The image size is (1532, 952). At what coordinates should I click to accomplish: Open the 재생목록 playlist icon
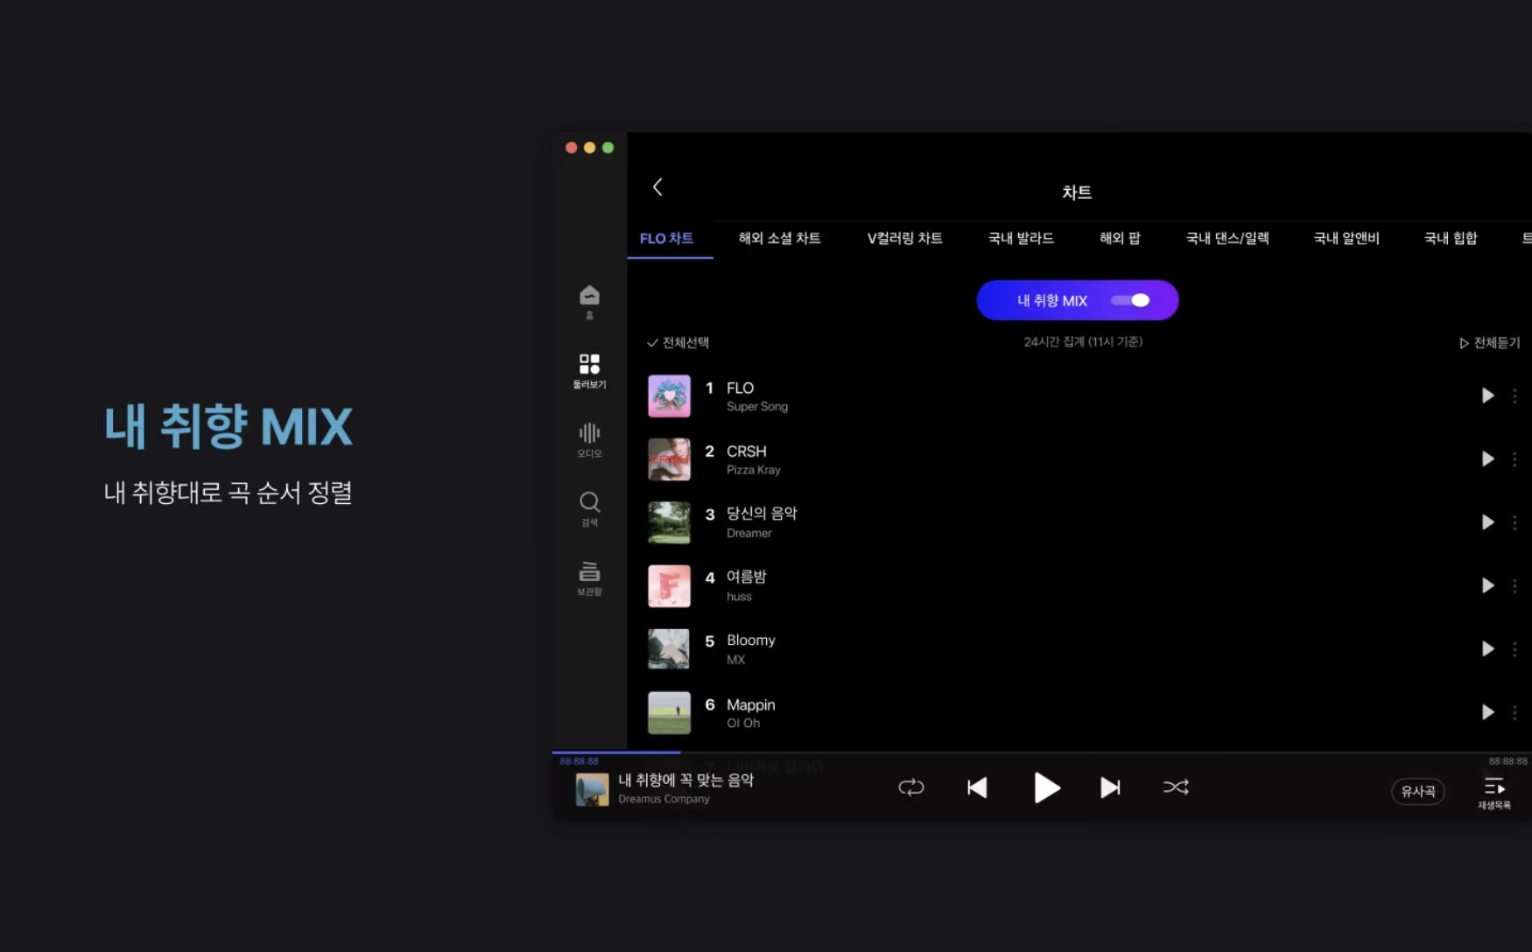coord(1494,792)
